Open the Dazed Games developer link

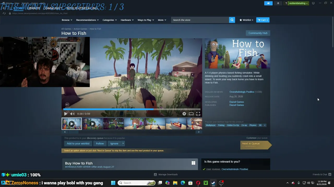click(237, 102)
